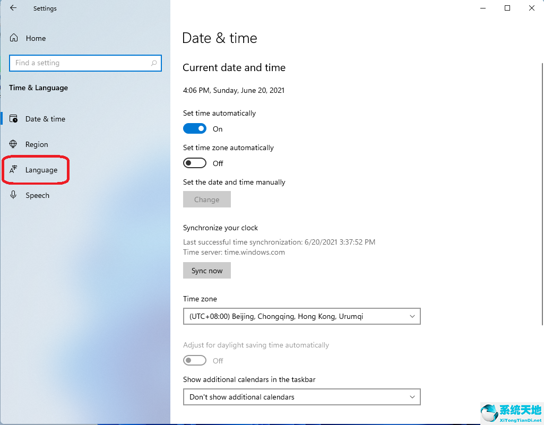The image size is (544, 425).
Task: Click the disabled Change button
Action: pos(206,199)
